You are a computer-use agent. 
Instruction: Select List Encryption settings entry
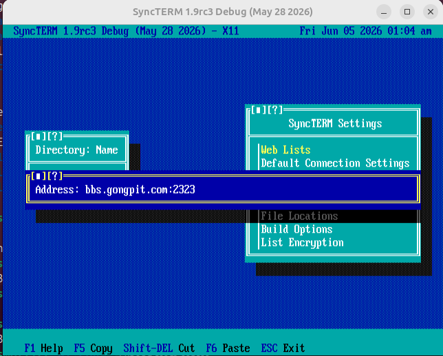[302, 242]
